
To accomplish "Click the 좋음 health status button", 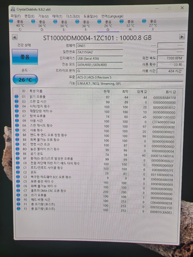I will (x=25, y=57).
